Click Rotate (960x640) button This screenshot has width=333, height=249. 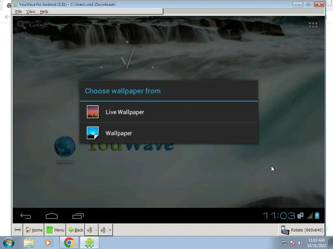point(302,230)
